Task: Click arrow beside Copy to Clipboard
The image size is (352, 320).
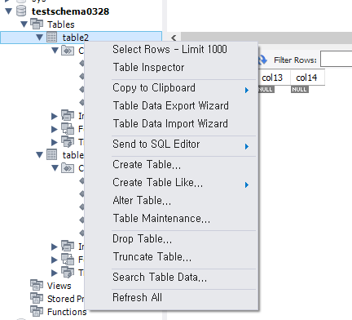Action: tap(247, 90)
